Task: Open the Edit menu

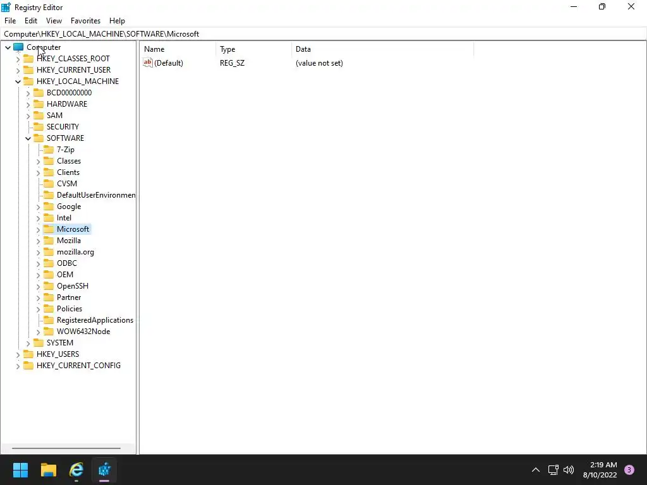Action: click(31, 21)
